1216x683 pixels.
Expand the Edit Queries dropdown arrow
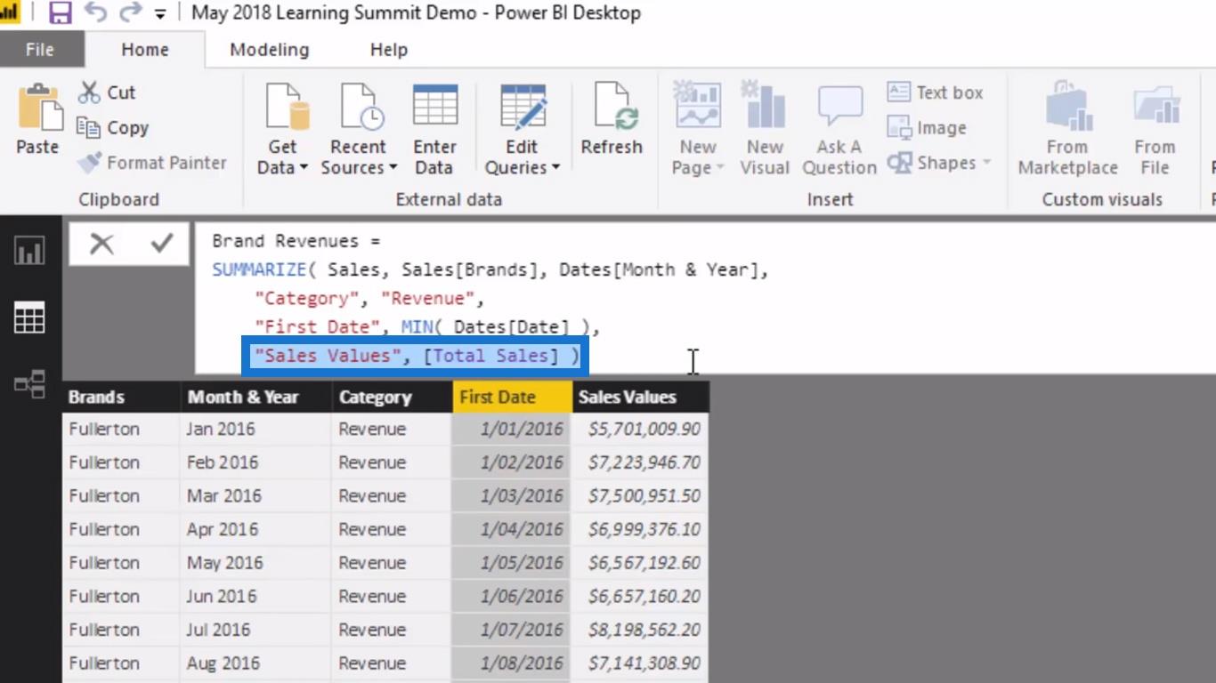coord(555,168)
